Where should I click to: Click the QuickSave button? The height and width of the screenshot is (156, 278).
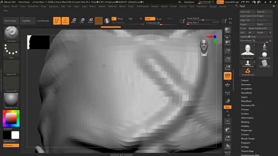(189, 2)
